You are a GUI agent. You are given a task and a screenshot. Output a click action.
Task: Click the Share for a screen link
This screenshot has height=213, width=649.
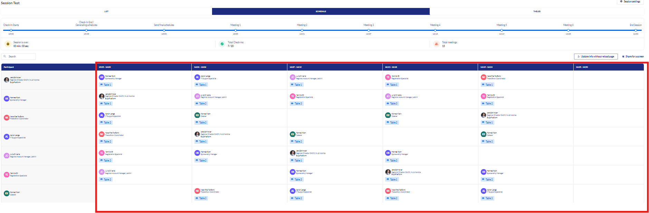pos(634,56)
